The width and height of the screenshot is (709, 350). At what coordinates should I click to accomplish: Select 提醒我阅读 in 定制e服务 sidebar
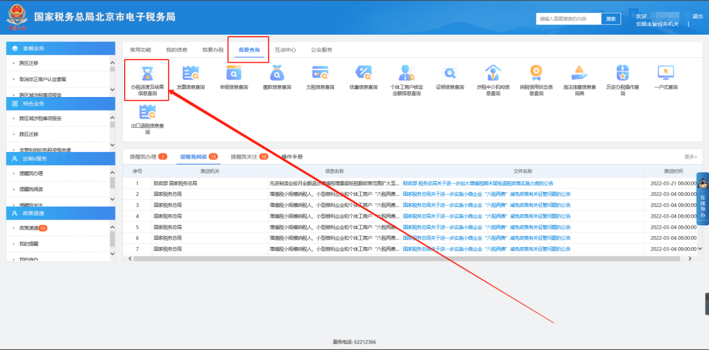click(32, 189)
